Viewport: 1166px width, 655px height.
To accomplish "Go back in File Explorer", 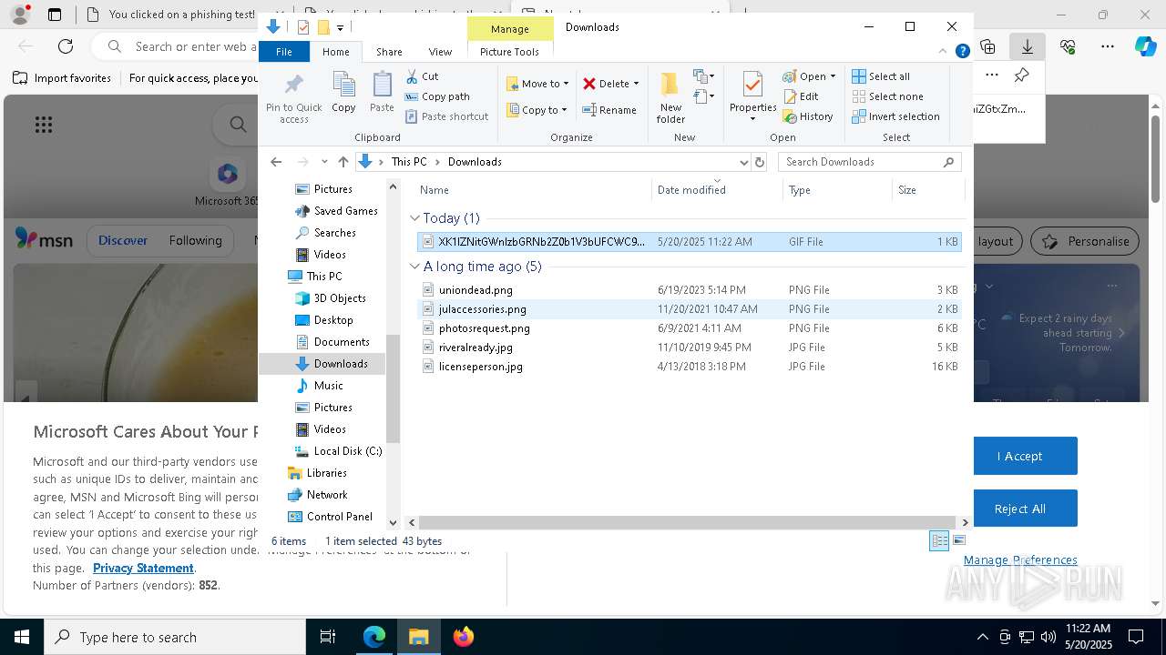I will pos(276,162).
